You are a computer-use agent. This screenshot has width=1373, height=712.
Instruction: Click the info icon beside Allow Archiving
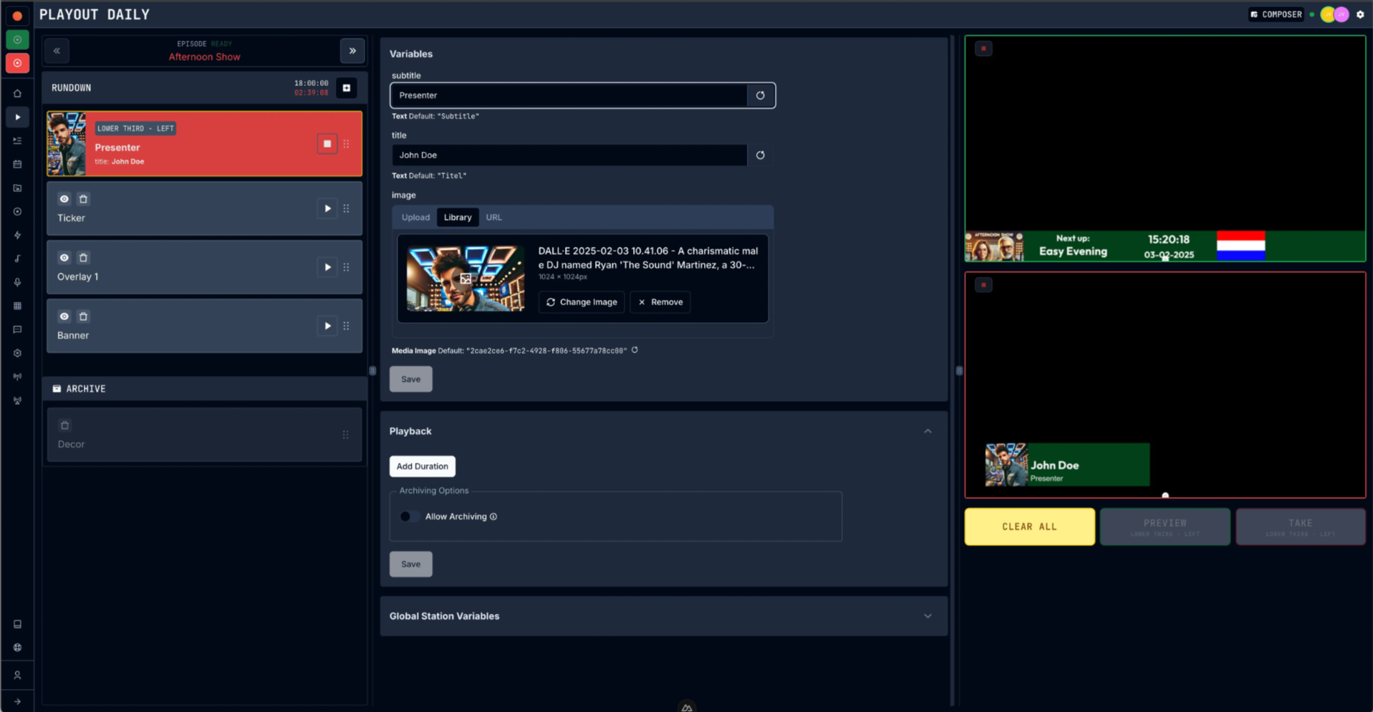(493, 516)
